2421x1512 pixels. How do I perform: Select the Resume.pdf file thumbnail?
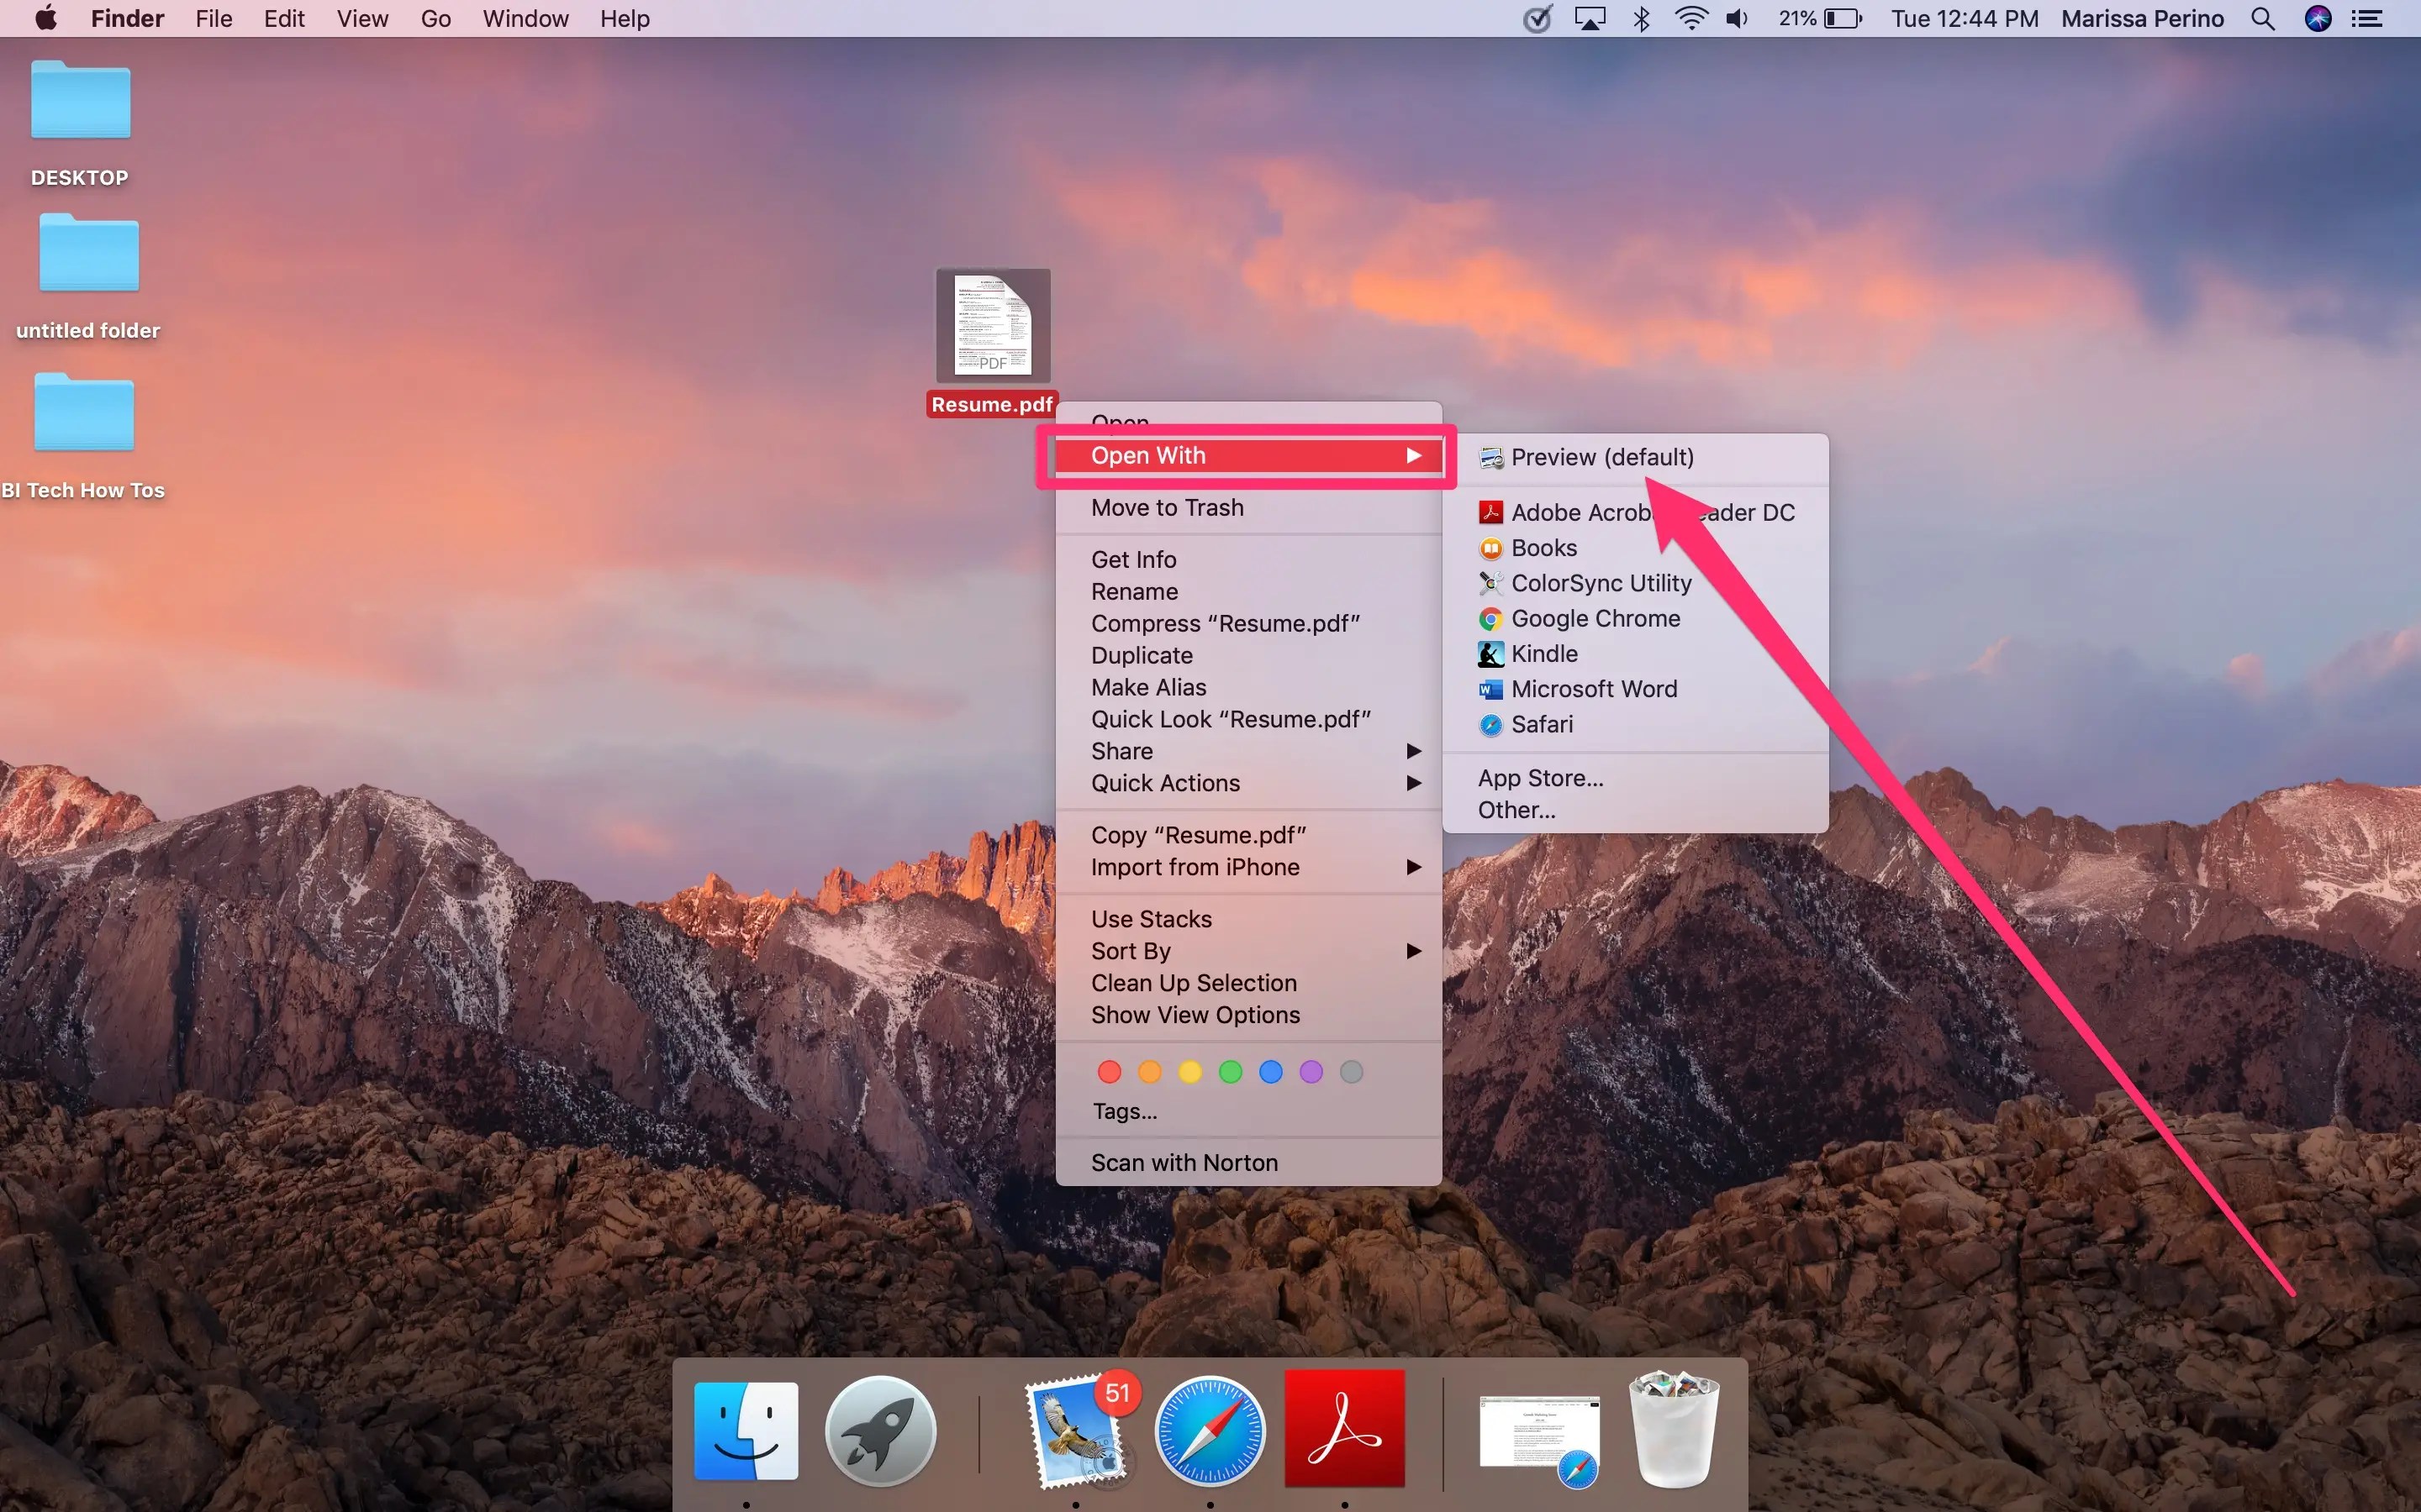(x=993, y=326)
